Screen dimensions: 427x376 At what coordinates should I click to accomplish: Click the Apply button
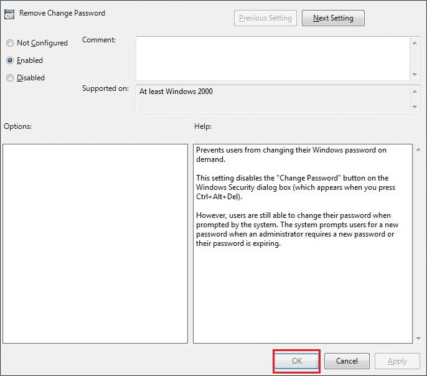click(397, 361)
